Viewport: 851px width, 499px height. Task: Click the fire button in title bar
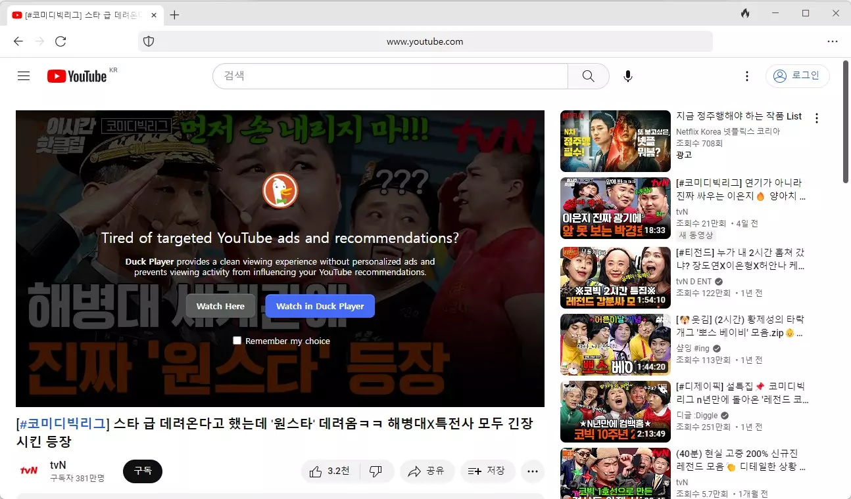coord(745,13)
